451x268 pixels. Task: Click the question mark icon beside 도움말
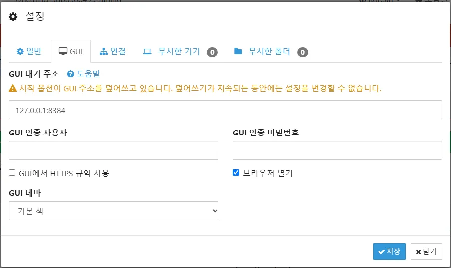coord(71,74)
